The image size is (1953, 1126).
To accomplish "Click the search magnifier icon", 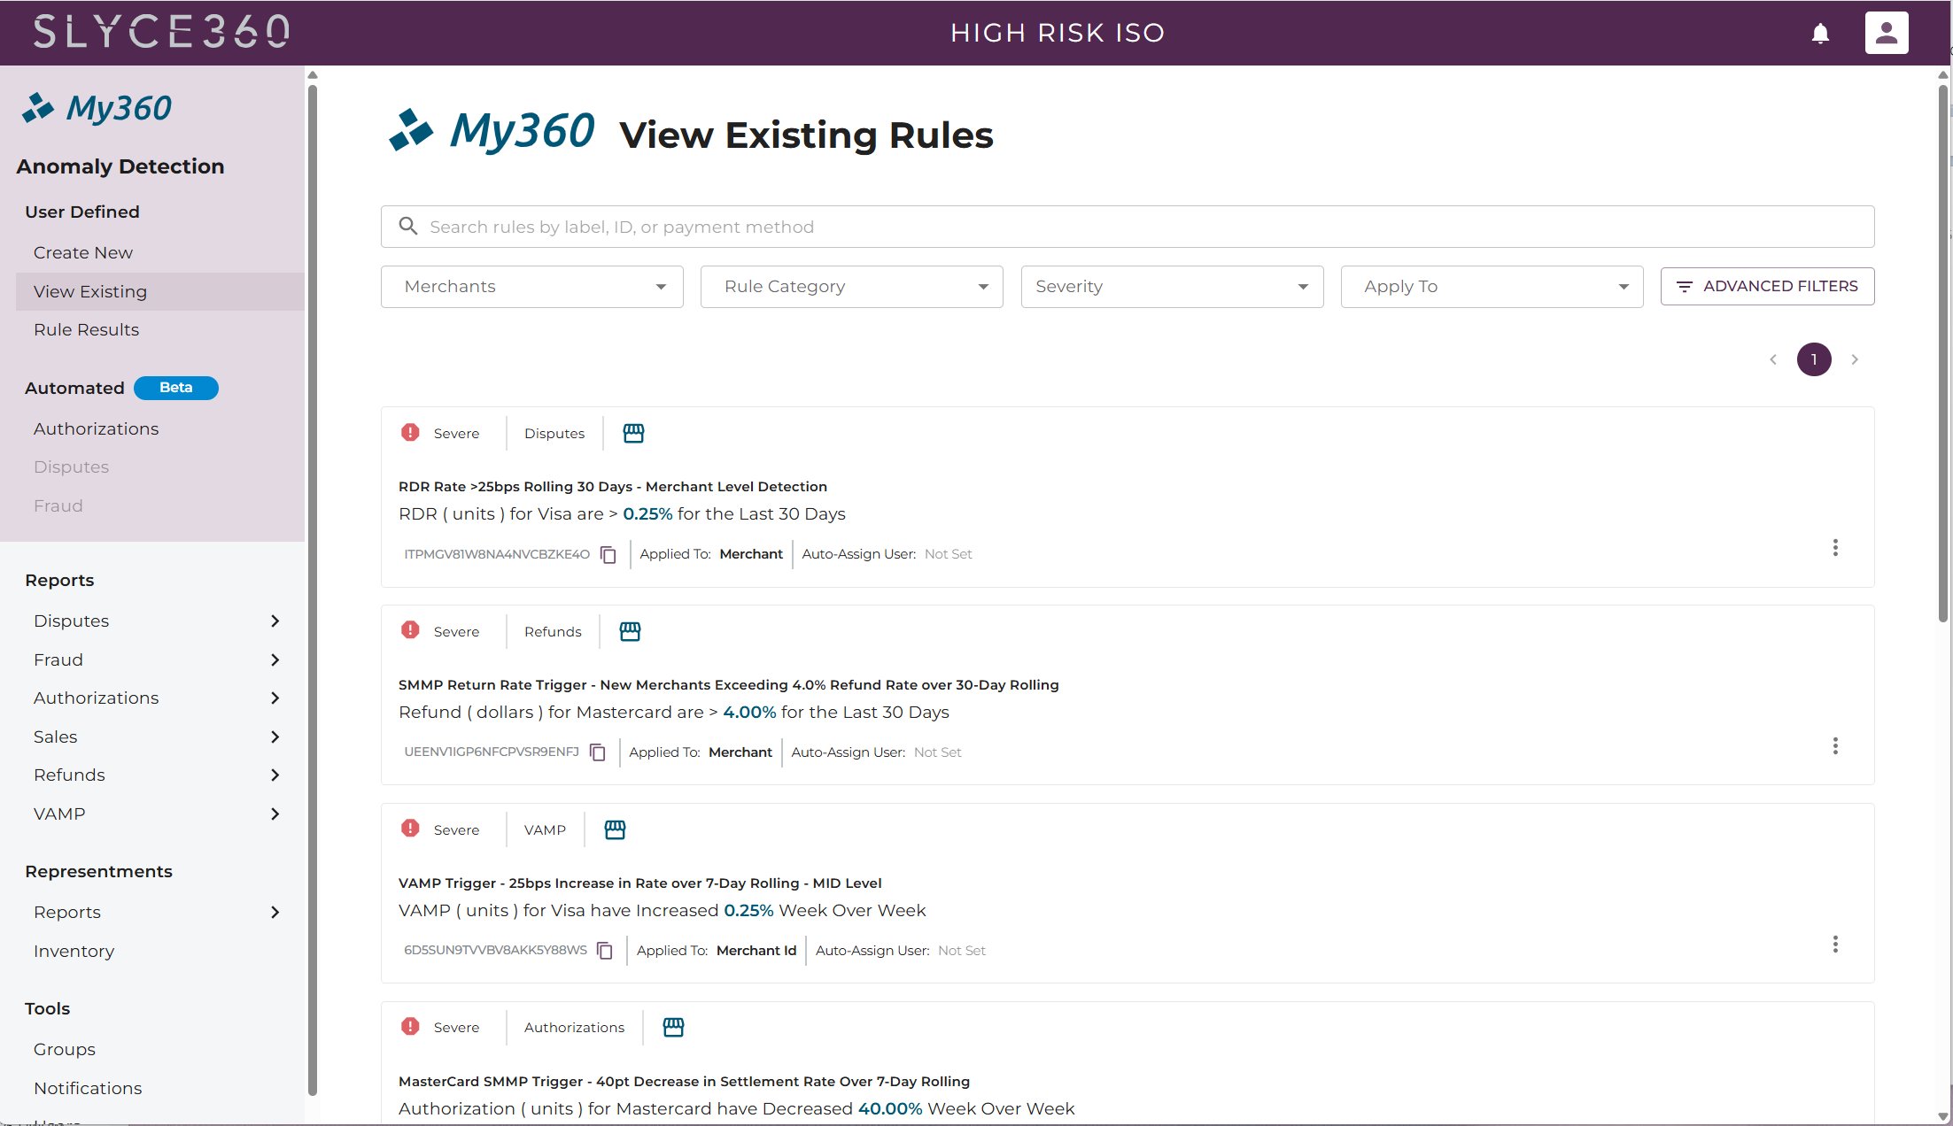I will pos(407,226).
